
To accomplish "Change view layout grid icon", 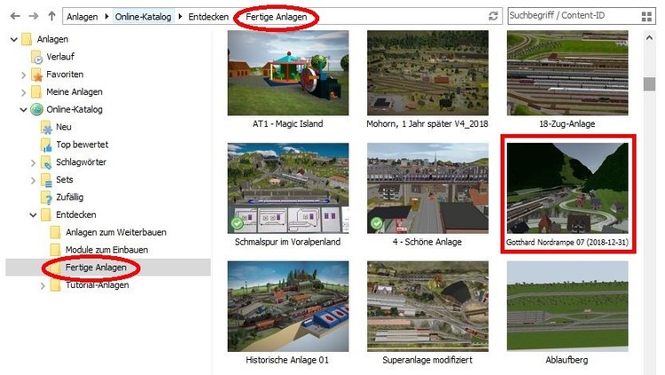I will click(646, 17).
